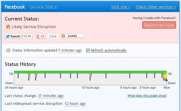This screenshot has width=181, height=111.
Task: Click the 3 hours ago axis label
Action: coord(148,88)
